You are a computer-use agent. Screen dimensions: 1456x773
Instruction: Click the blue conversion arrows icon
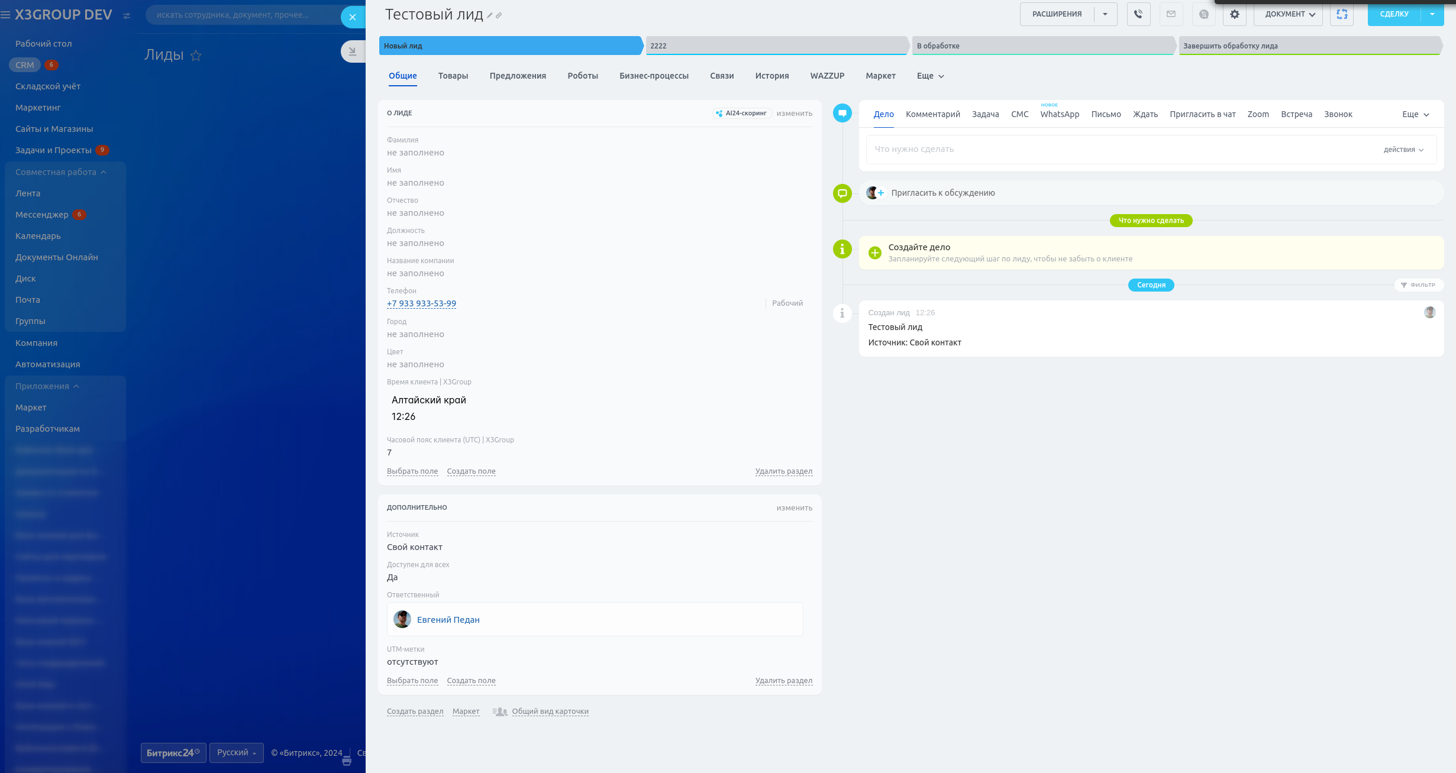1342,14
